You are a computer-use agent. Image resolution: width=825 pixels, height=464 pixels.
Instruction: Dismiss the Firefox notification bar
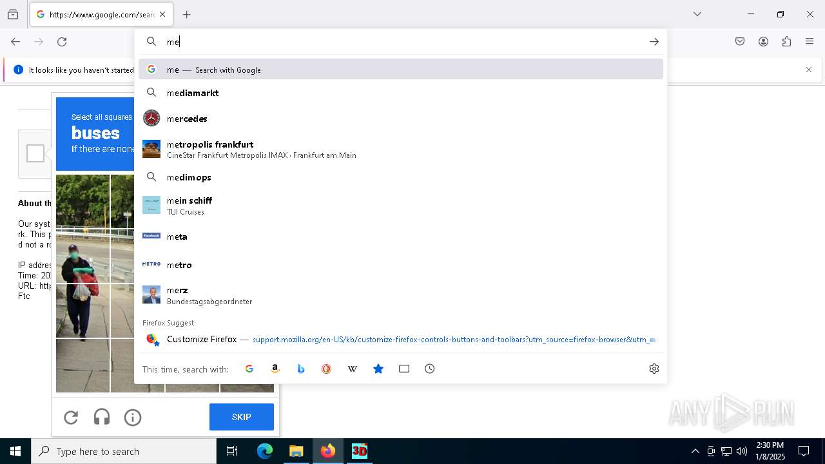[x=809, y=70]
